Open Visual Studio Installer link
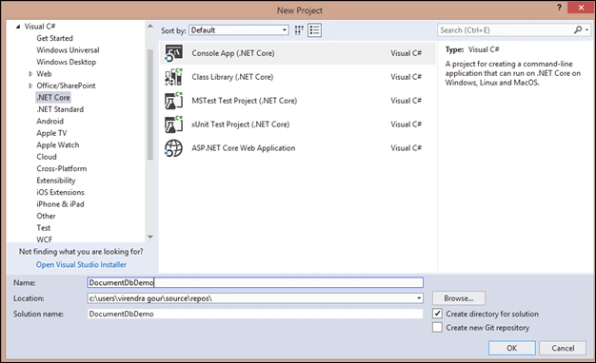 [81, 264]
